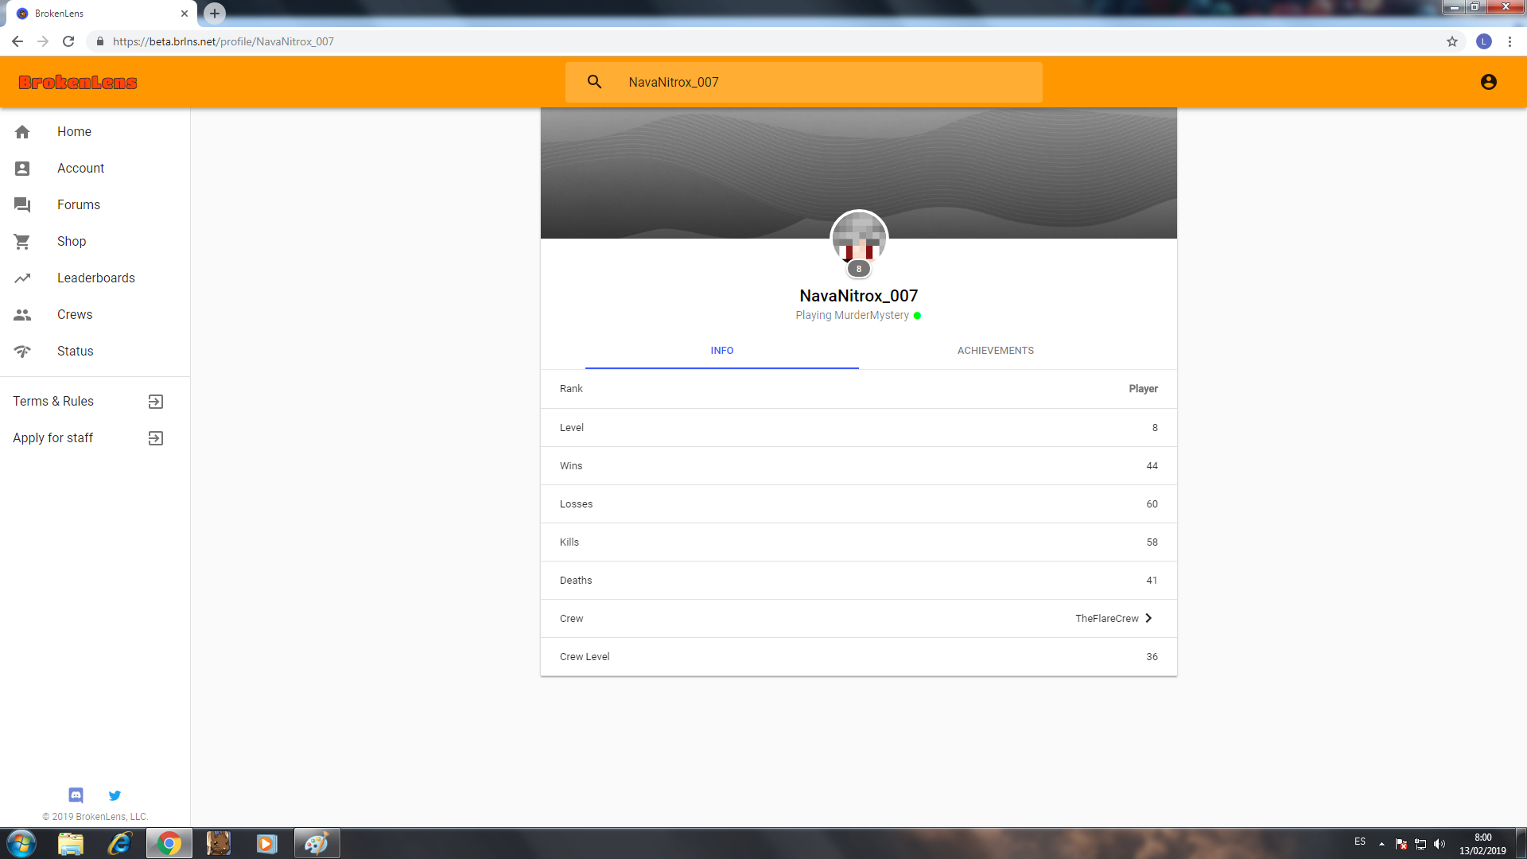Open the Paint app on taskbar

pyautogui.click(x=317, y=843)
